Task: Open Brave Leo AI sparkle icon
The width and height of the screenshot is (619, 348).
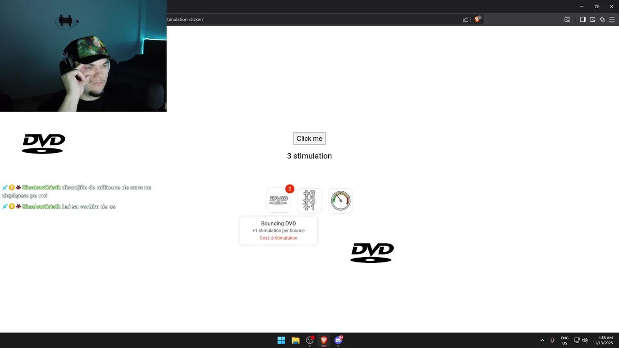Action: point(602,19)
